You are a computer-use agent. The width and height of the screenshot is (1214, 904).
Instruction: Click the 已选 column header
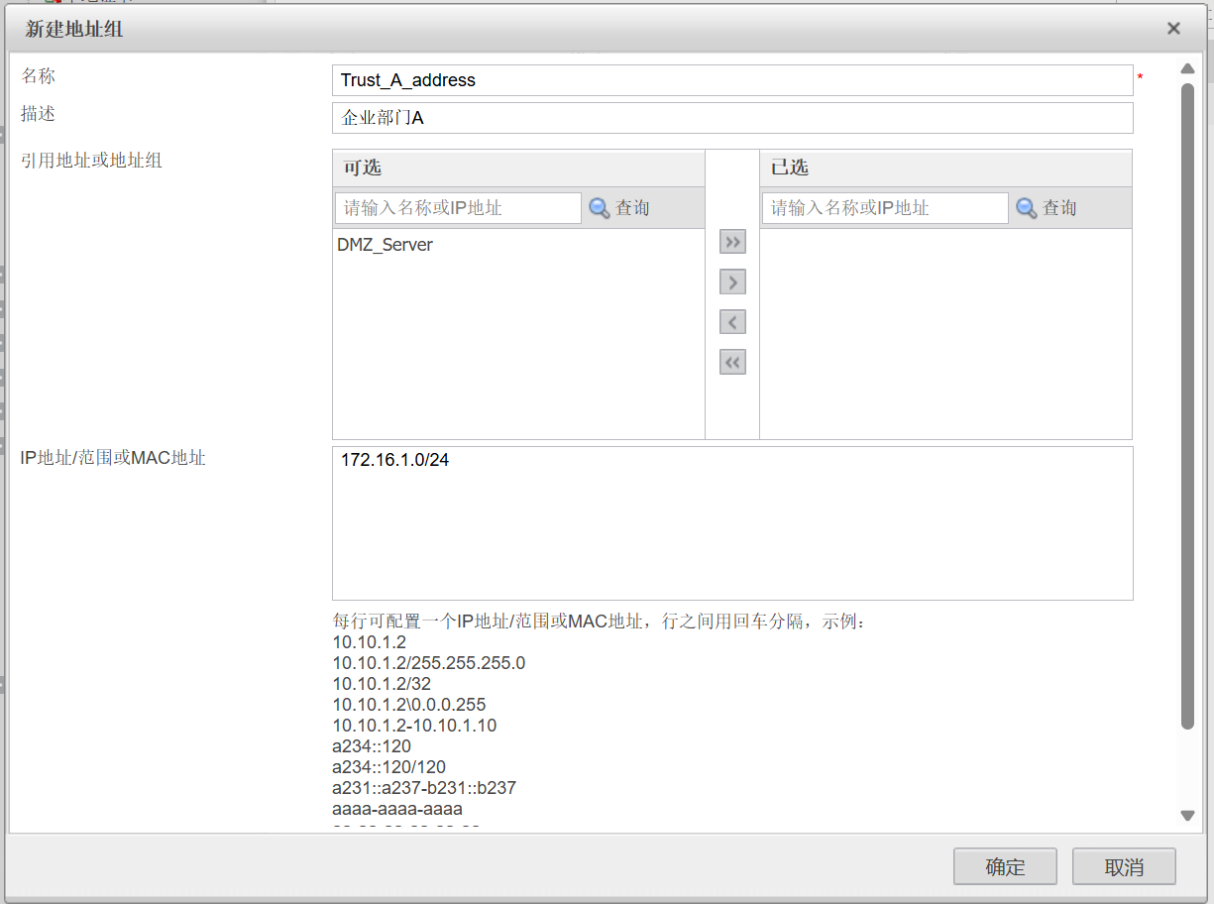pos(945,169)
